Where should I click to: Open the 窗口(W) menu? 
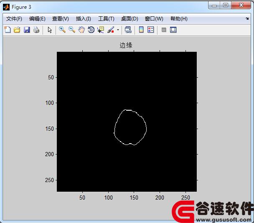[x=154, y=19]
